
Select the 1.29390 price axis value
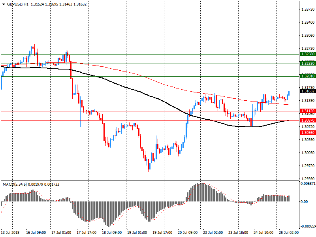pyautogui.click(x=308, y=179)
